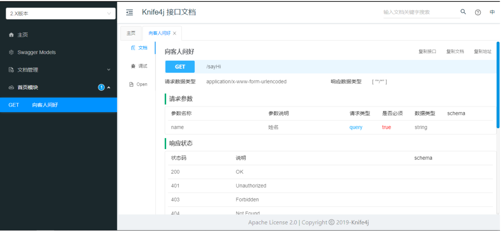Open the 文档 side tab
This screenshot has height=232, width=501.
(139, 48)
